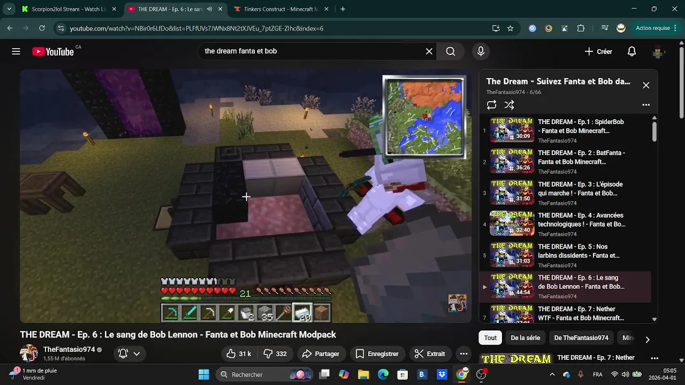Click the video player area

click(x=246, y=196)
